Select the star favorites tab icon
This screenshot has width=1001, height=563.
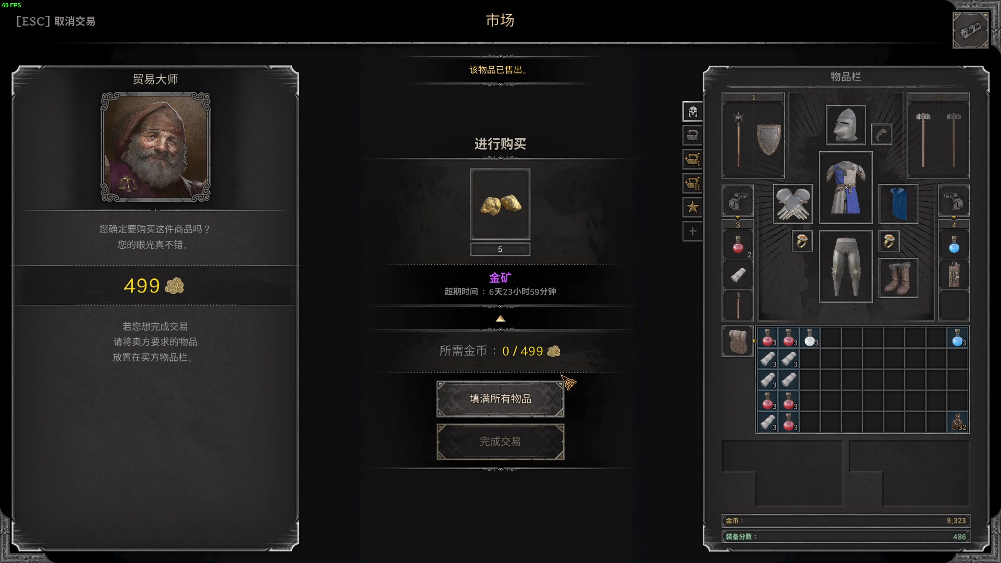(692, 207)
